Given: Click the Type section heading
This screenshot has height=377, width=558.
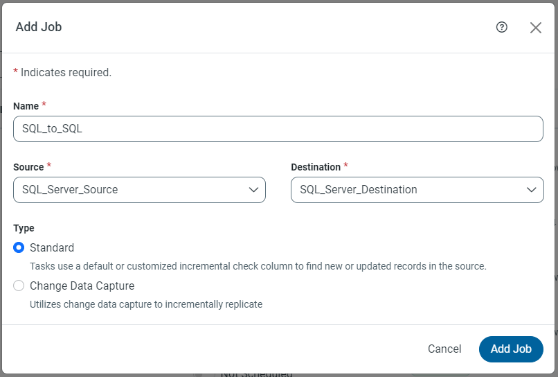Looking at the screenshot, I should [x=24, y=228].
